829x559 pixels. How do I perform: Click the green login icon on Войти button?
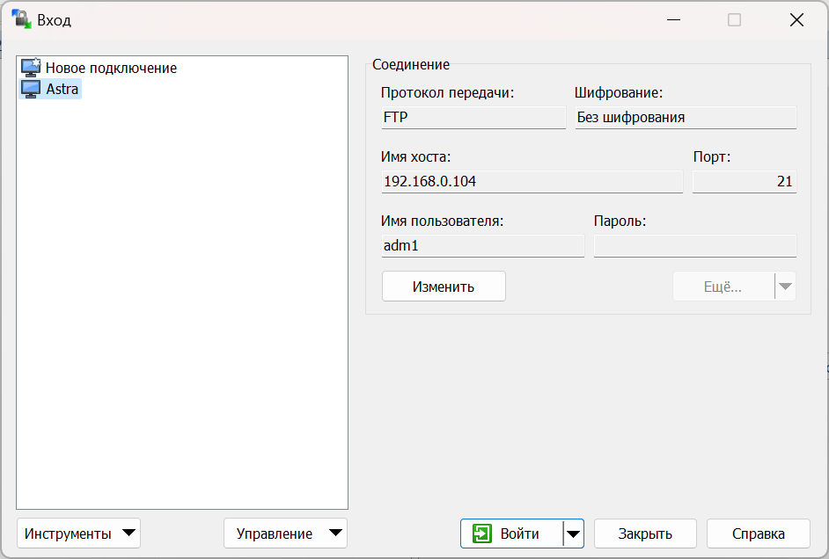pos(483,534)
